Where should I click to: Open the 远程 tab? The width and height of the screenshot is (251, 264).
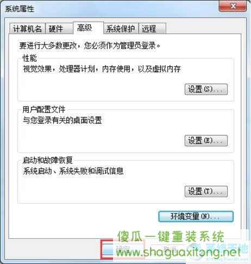(152, 29)
